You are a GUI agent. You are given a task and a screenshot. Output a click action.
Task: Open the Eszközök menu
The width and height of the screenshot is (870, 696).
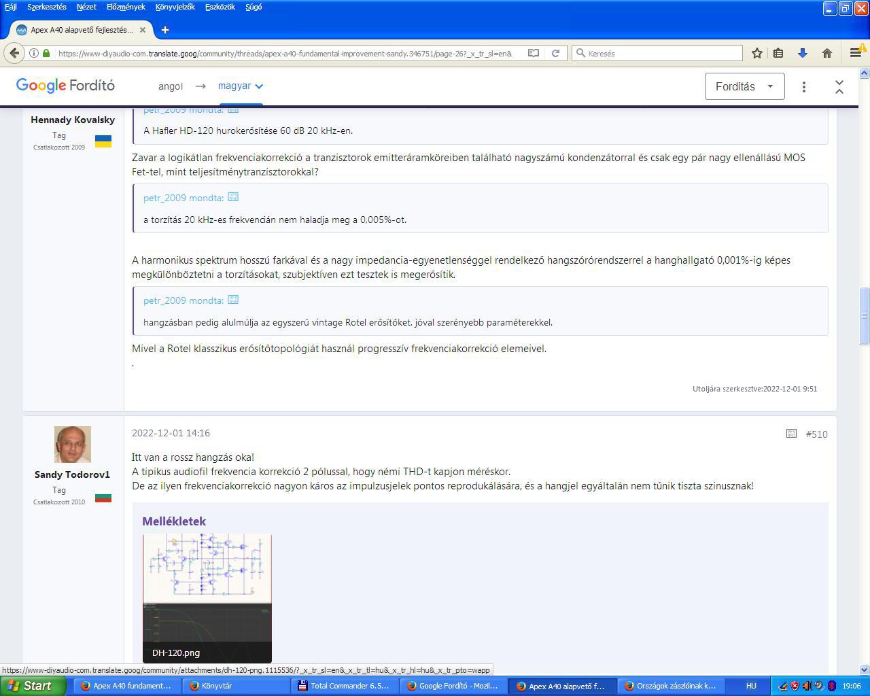tap(220, 7)
